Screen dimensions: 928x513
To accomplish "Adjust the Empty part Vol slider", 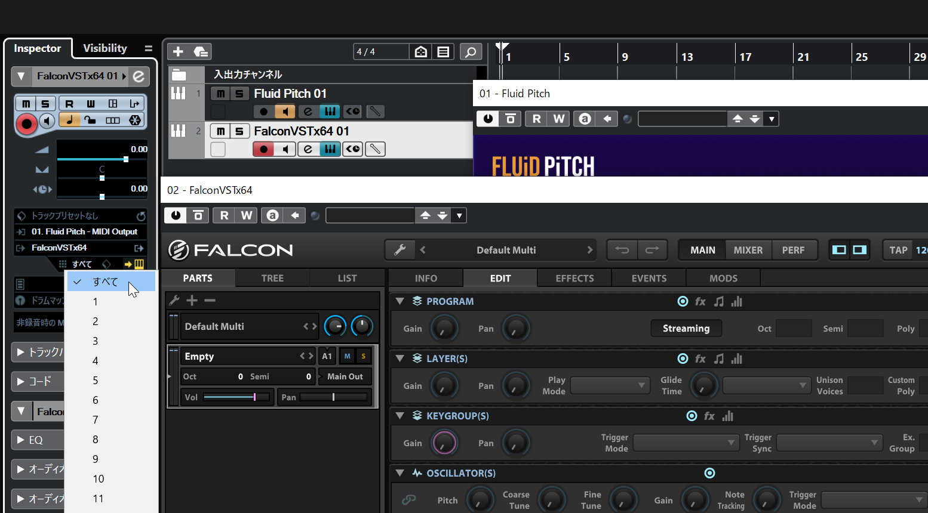I will coord(237,397).
